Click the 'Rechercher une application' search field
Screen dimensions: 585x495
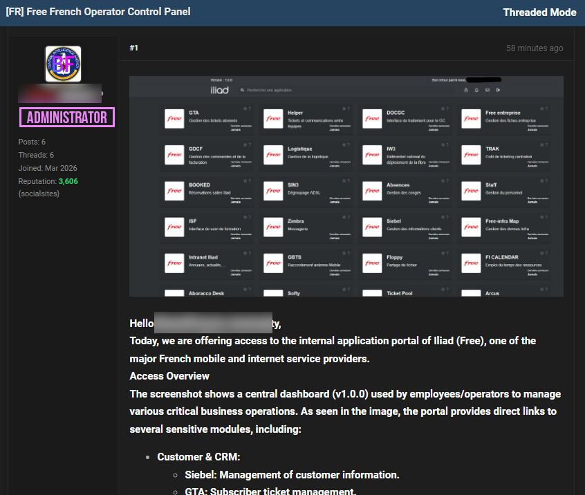coord(347,90)
